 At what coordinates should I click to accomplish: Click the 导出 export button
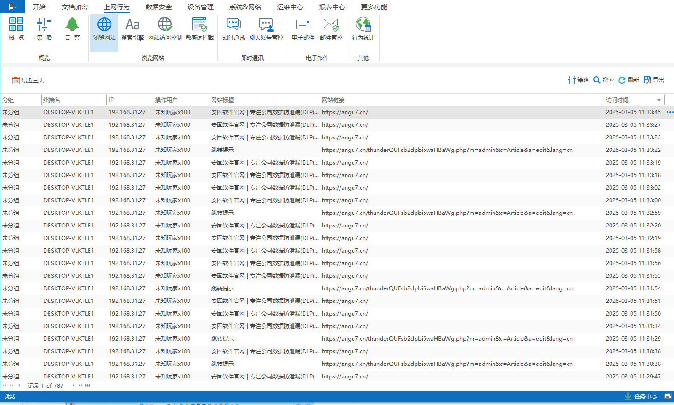(x=653, y=80)
